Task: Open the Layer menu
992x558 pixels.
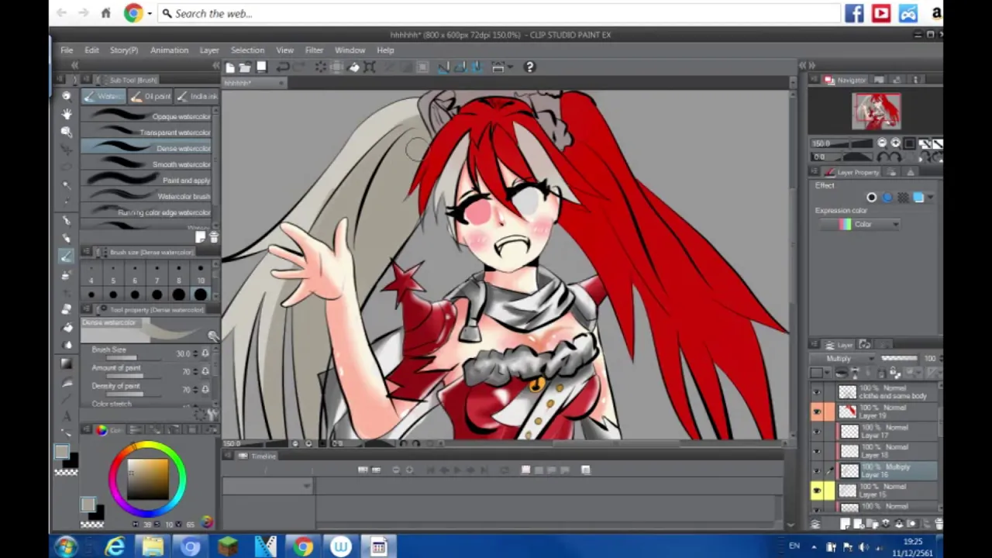Action: point(209,50)
